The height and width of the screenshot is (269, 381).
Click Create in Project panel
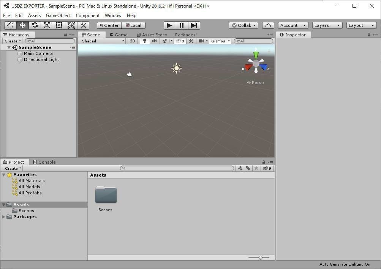pos(13,168)
